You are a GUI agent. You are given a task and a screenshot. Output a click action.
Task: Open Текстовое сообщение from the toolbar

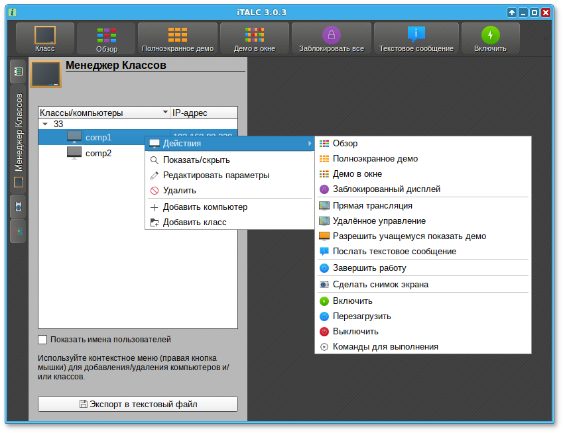pos(416,38)
